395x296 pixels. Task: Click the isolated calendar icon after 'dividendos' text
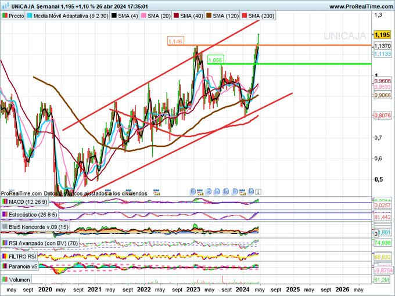click(x=157, y=192)
